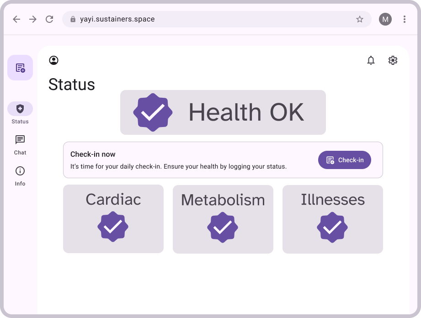421x318 pixels.
Task: Open the browser three-dot menu
Action: pos(405,19)
